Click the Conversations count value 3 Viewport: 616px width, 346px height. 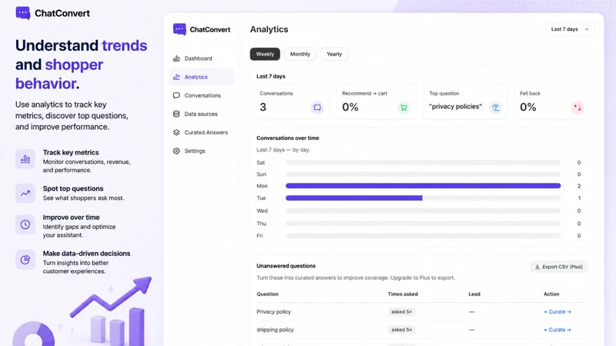tap(263, 107)
